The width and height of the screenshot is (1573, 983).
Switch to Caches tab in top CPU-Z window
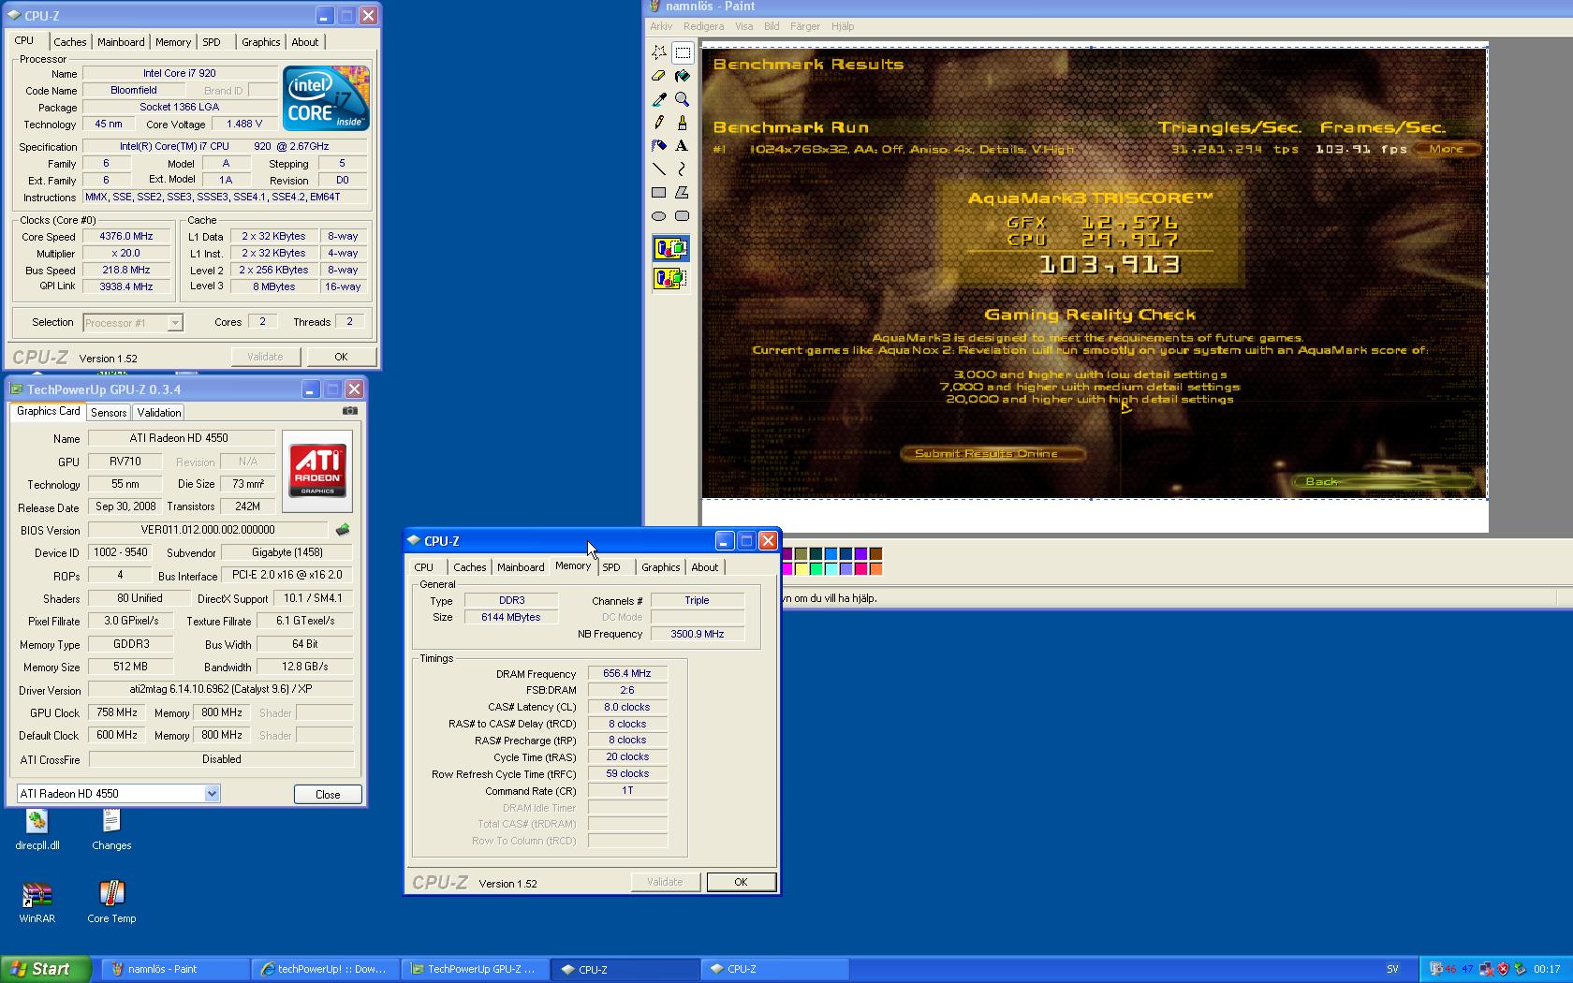coord(69,42)
